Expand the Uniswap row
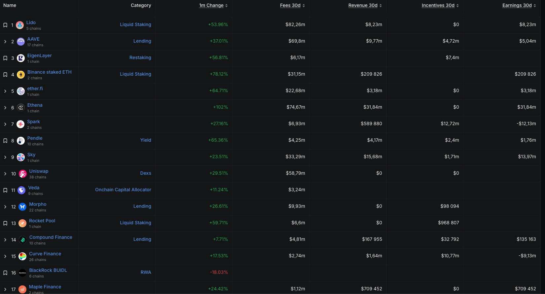 pyautogui.click(x=5, y=174)
